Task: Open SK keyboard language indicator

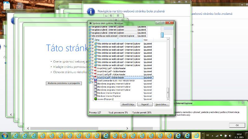Action: tap(207, 135)
